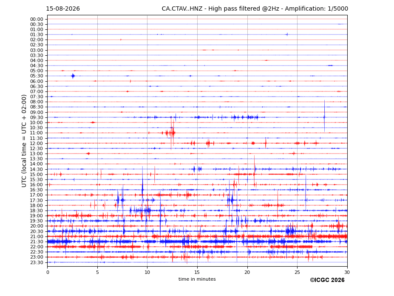Select the 06:30 time row label
394x296 pixels.
point(37,86)
